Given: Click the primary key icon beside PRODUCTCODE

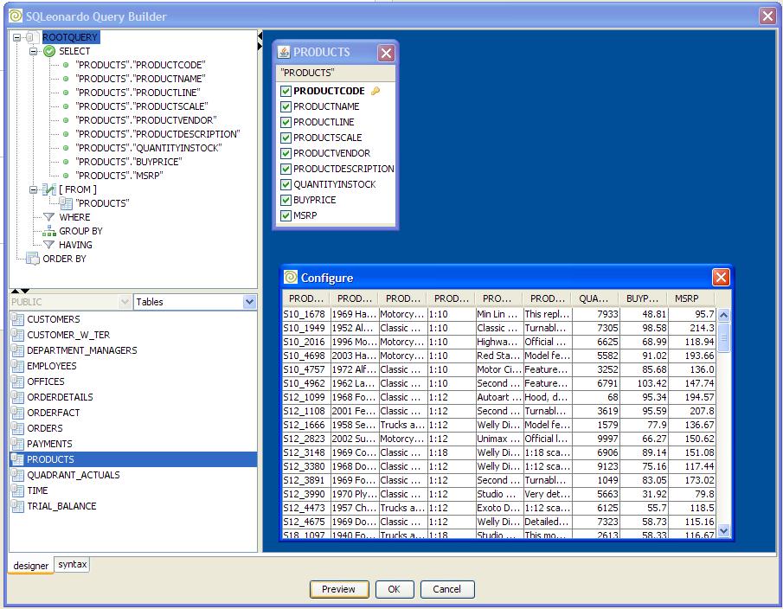Looking at the screenshot, I should [x=375, y=91].
